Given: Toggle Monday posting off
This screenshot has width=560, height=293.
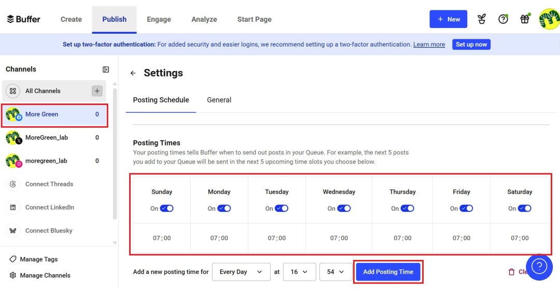Looking at the screenshot, I should [x=224, y=209].
